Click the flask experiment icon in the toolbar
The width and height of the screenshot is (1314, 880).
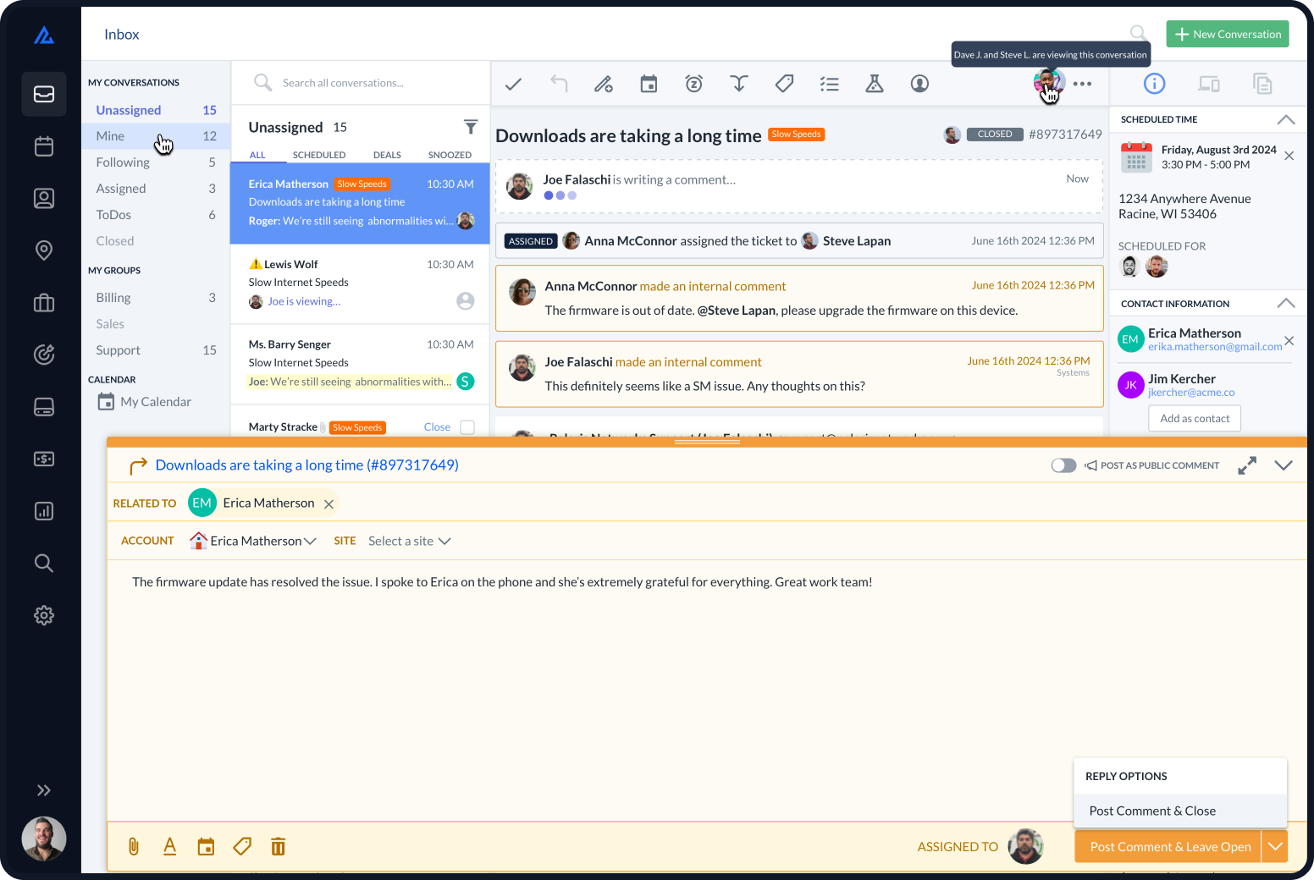pyautogui.click(x=875, y=84)
